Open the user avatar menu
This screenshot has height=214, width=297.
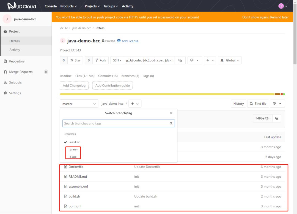[283, 6]
